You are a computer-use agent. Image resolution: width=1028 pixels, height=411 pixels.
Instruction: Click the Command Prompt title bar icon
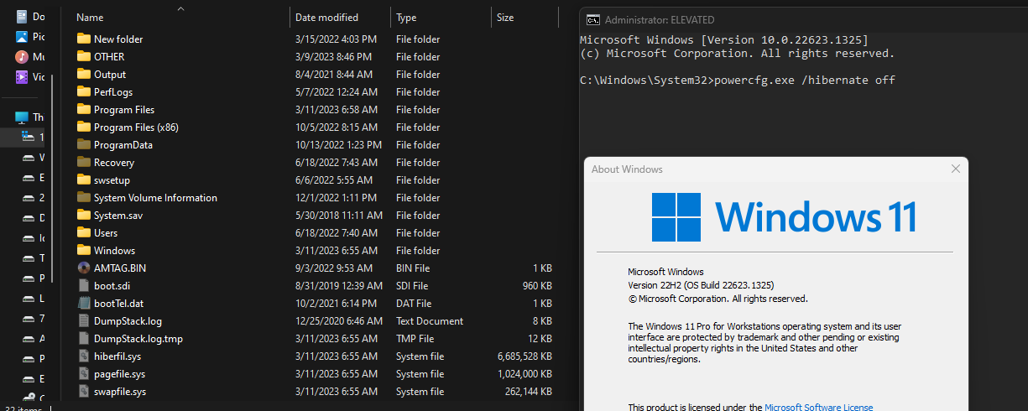(592, 18)
